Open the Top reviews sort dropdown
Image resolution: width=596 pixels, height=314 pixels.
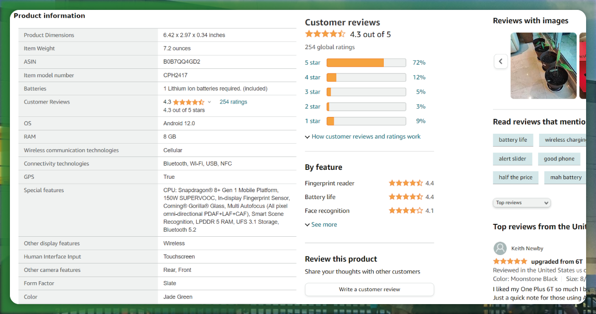coord(522,203)
